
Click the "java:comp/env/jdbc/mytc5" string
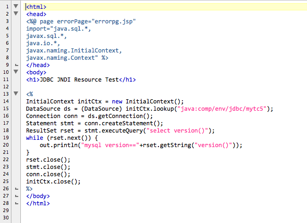222,109
